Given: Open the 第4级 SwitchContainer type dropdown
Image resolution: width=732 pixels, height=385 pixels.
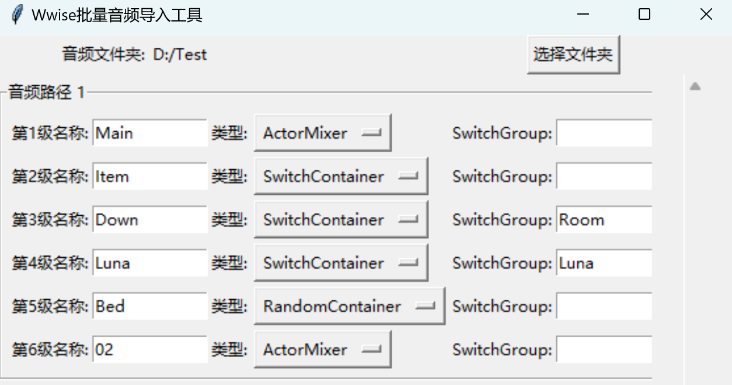Looking at the screenshot, I should (340, 262).
